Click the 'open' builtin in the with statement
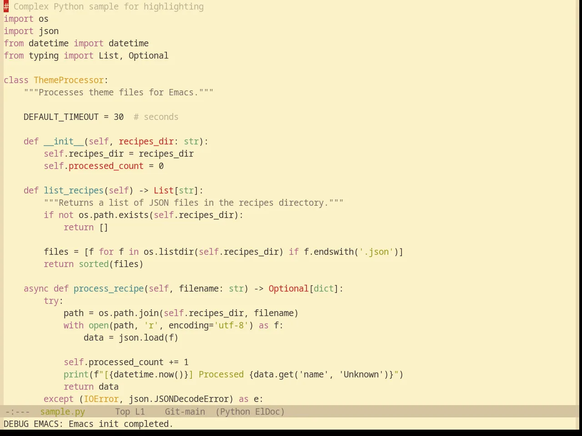Viewport: 582px width, 436px height. click(x=99, y=325)
